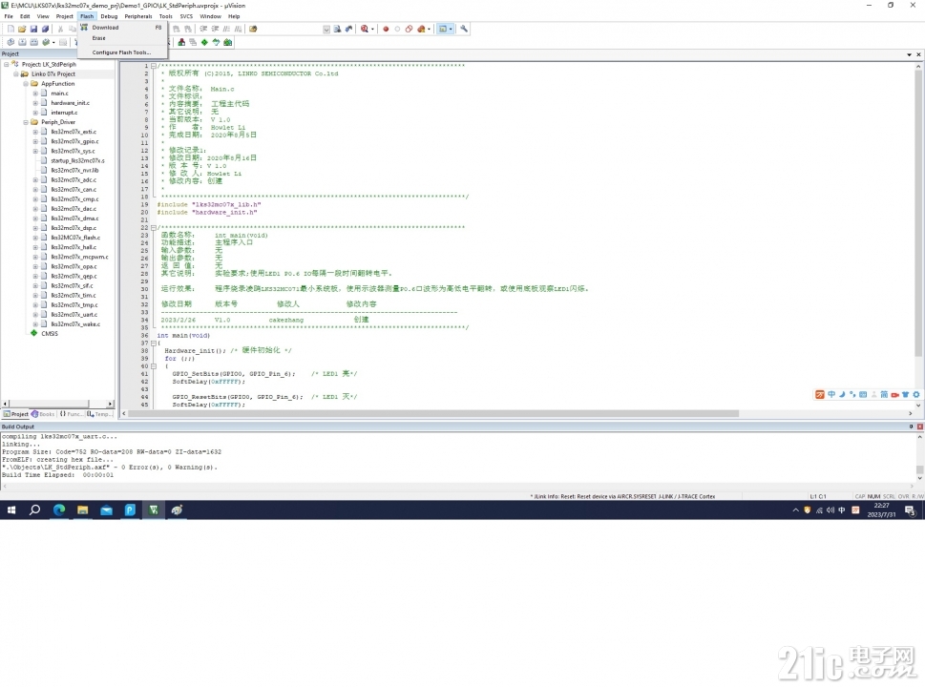Click the Select Software Packs icon
Screen dimensions: 925x687
click(x=216, y=42)
